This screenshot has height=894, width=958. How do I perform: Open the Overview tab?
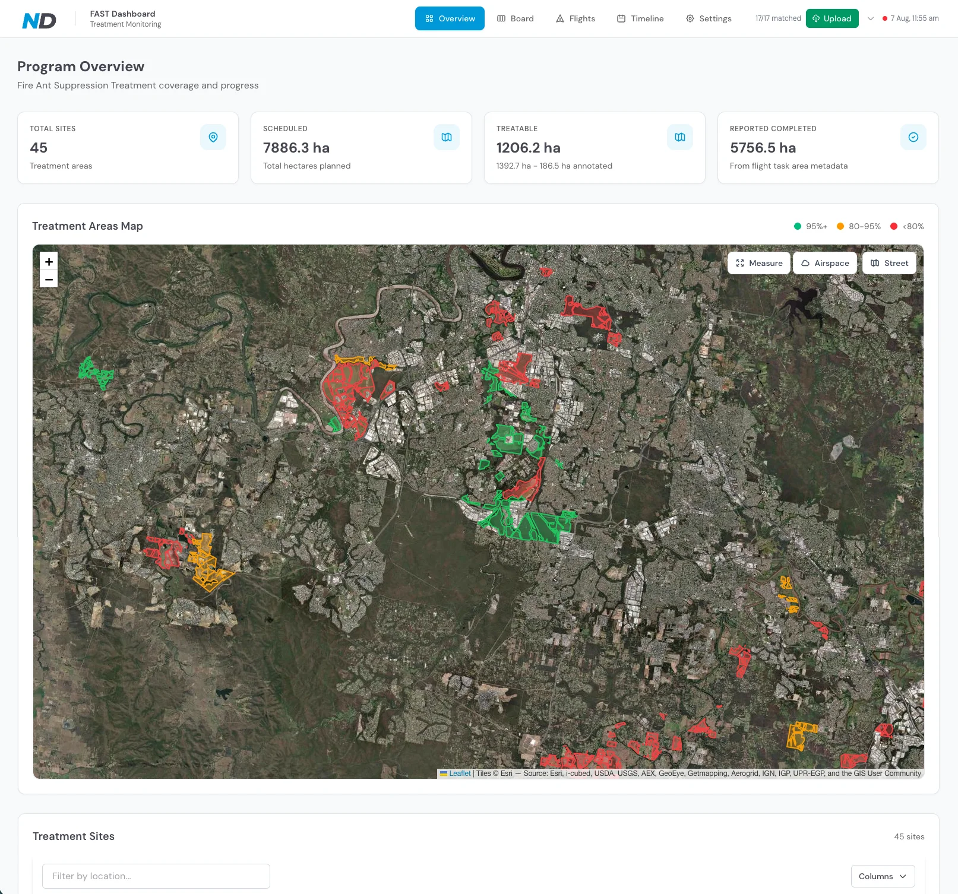coord(450,18)
